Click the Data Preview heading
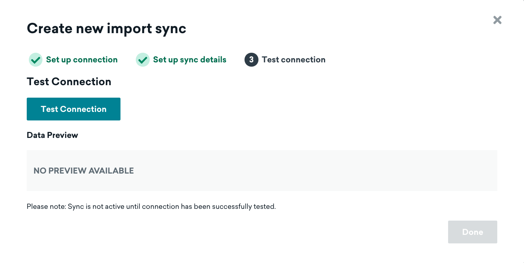524x263 pixels. [x=52, y=135]
